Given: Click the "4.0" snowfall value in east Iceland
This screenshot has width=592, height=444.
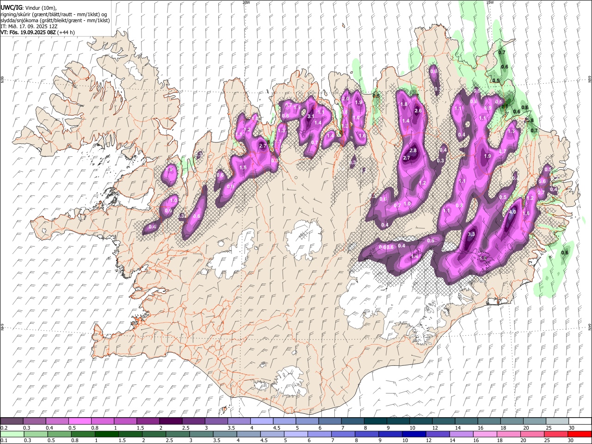Looking at the screenshot, I should coord(512,212).
